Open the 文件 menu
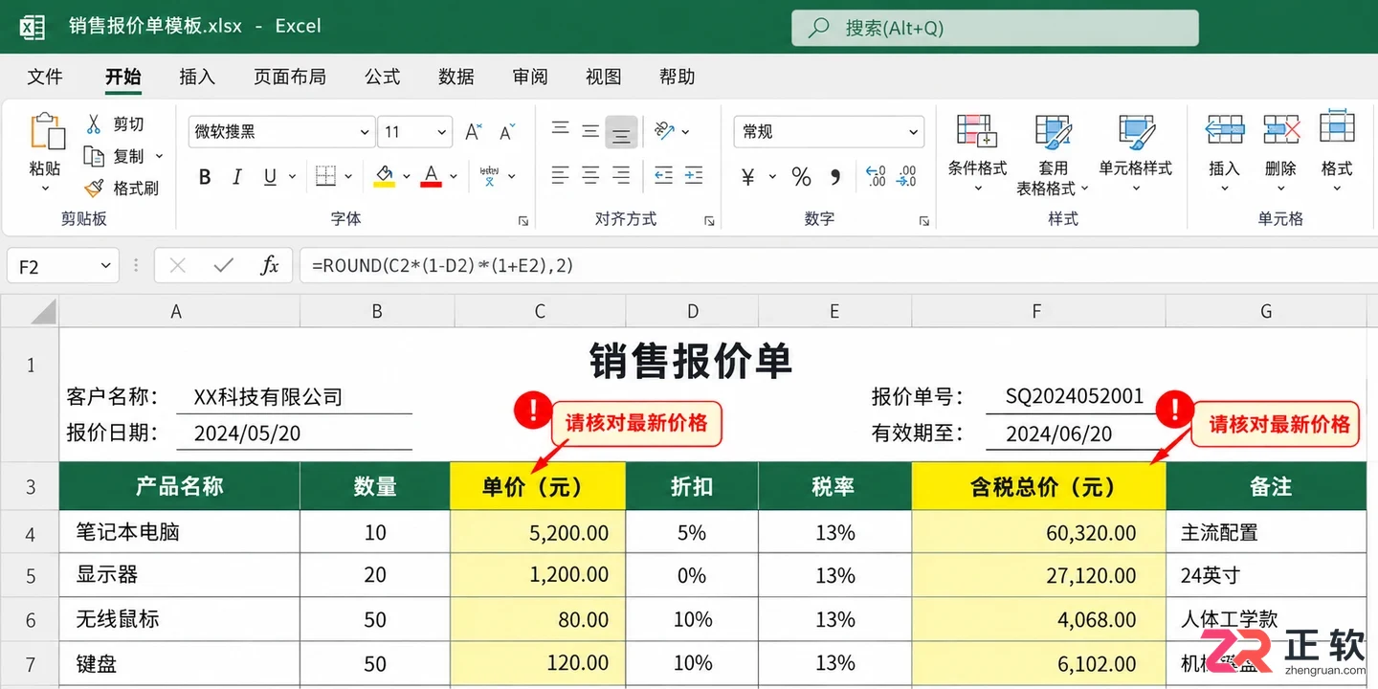Screen dimensions: 1378x689 [x=45, y=77]
